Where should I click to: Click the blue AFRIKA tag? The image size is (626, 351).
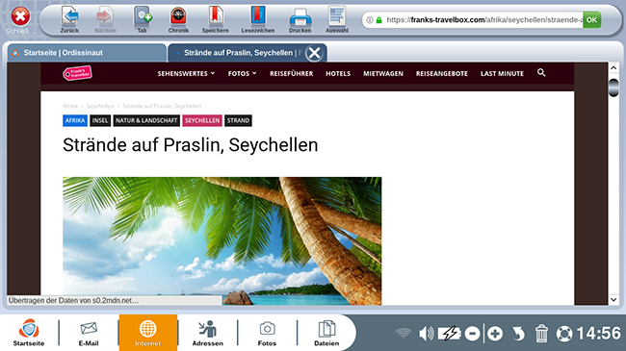(x=75, y=120)
